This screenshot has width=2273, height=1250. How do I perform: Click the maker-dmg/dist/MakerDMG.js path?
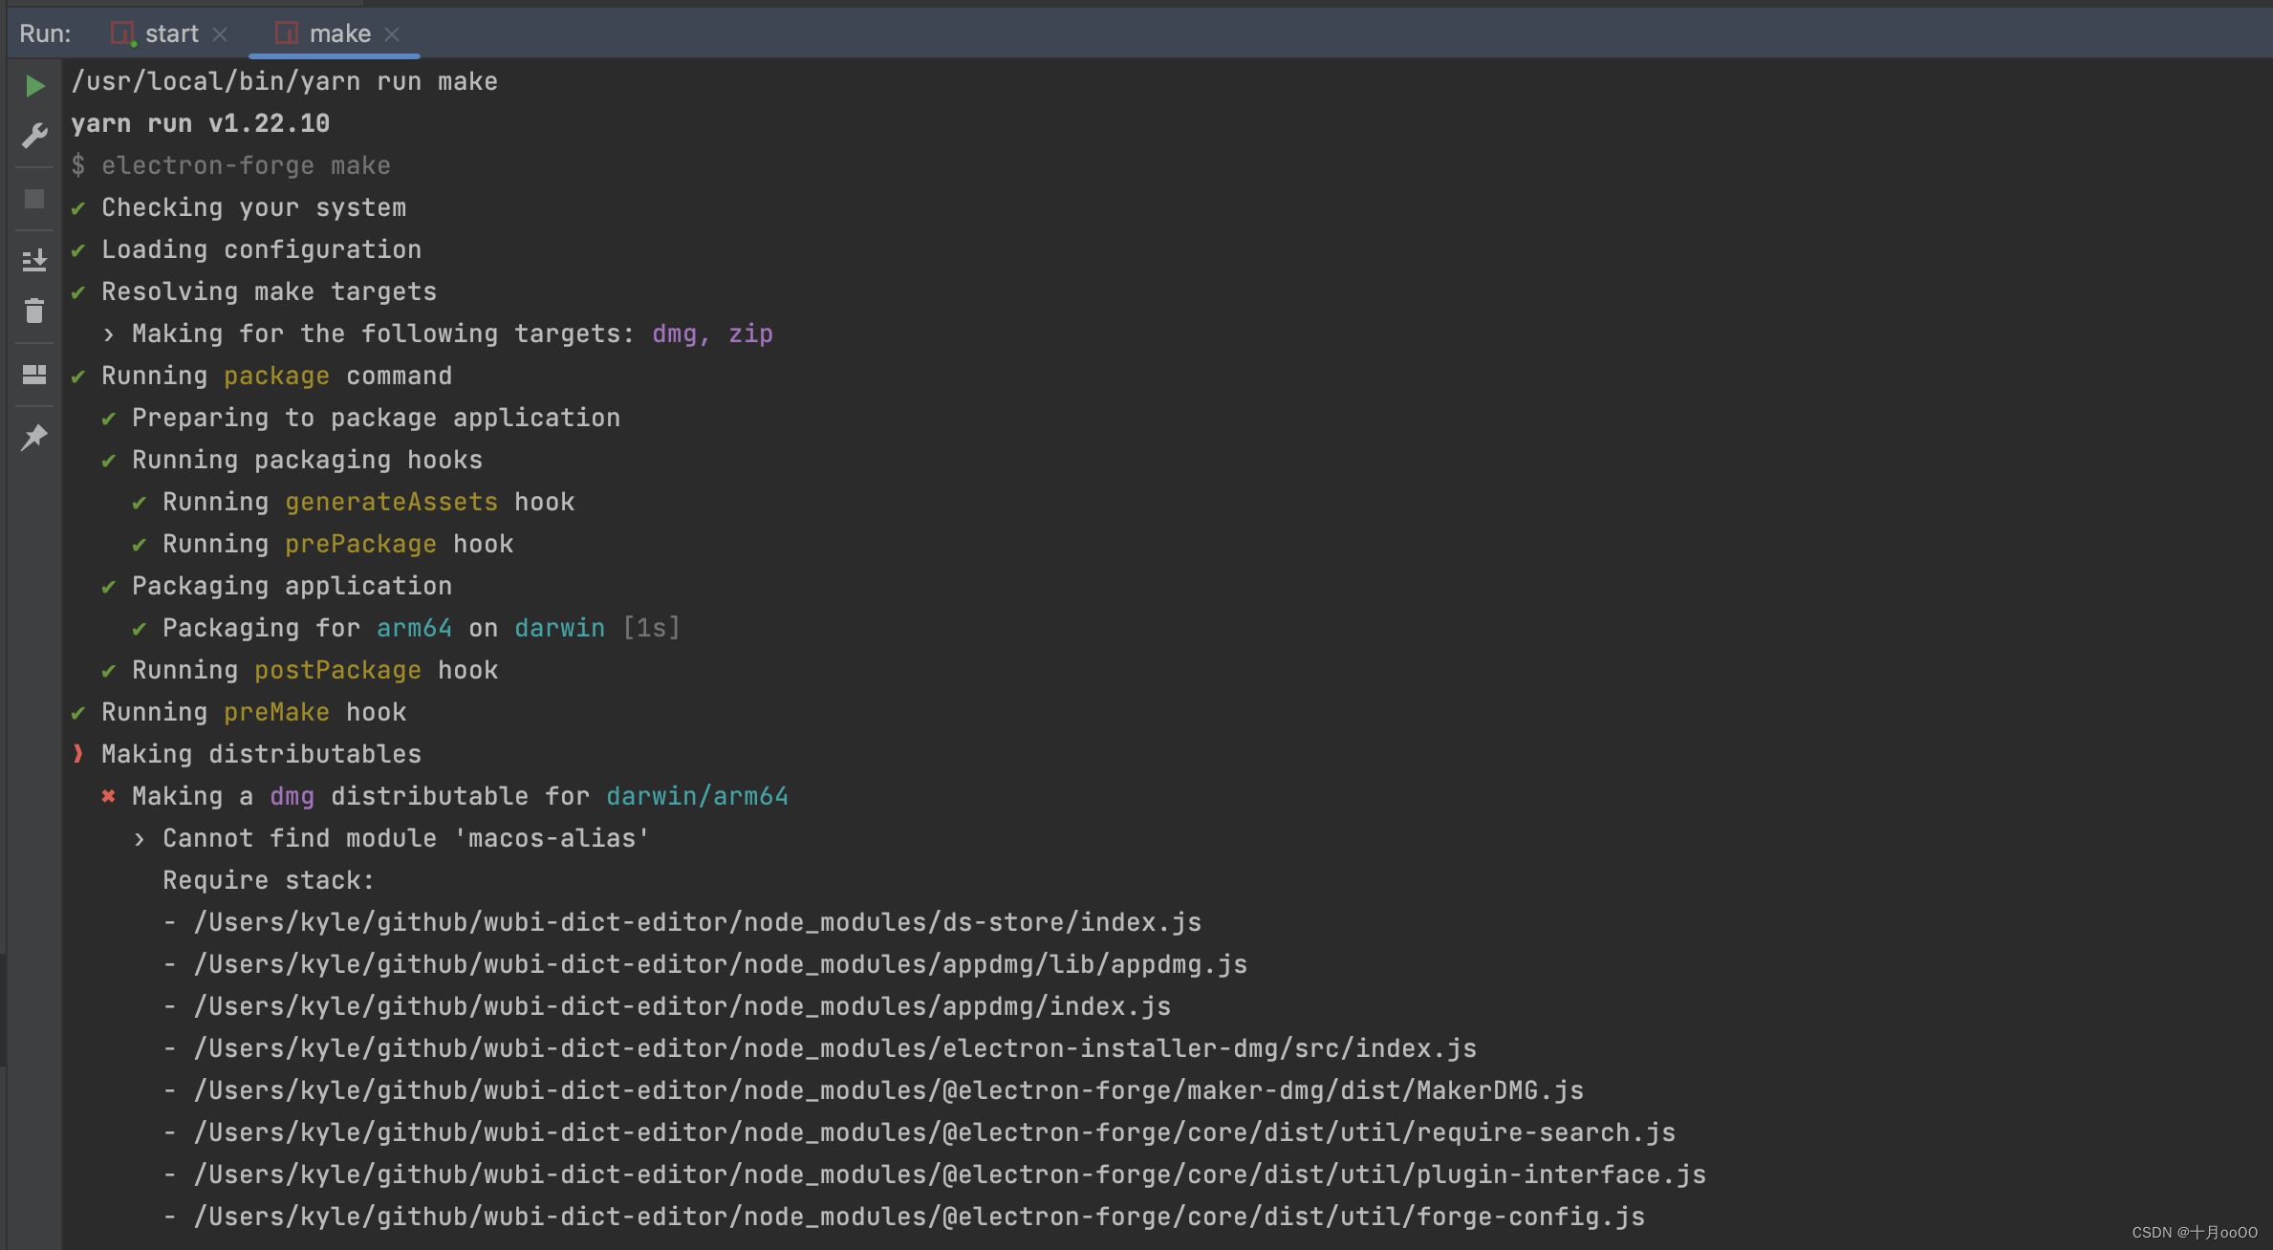coord(889,1090)
